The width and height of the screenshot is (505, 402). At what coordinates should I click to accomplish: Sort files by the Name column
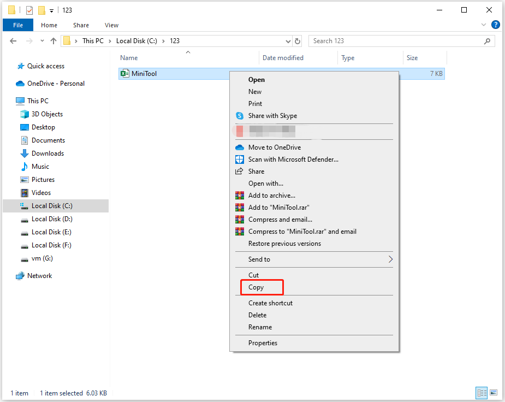click(129, 58)
